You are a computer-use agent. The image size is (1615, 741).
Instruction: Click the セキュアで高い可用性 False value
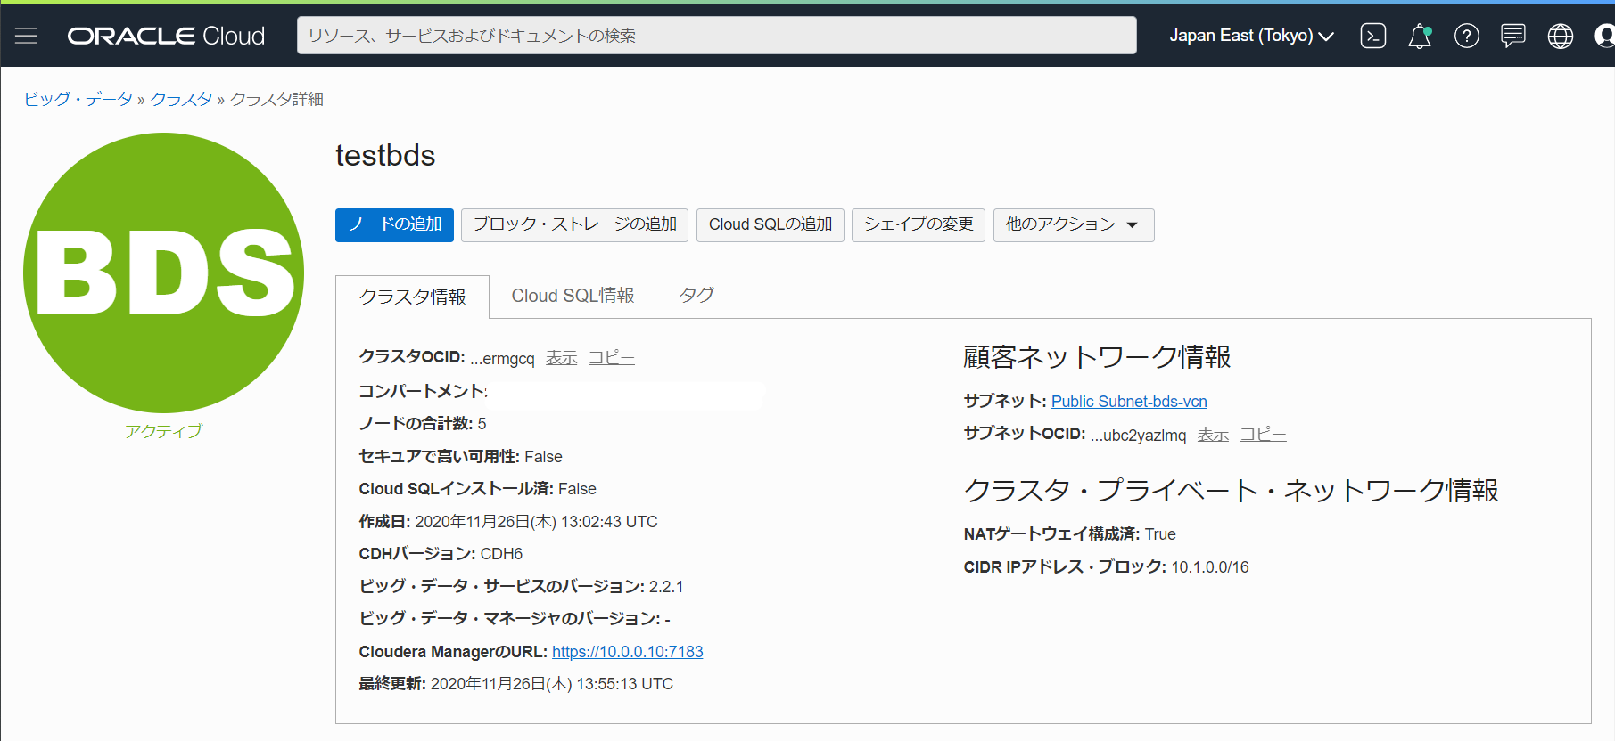point(543,457)
